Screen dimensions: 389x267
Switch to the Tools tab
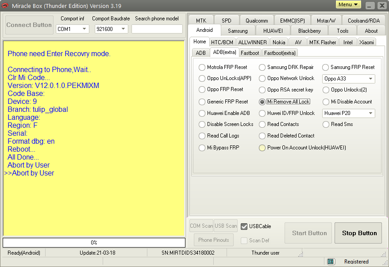343,31
